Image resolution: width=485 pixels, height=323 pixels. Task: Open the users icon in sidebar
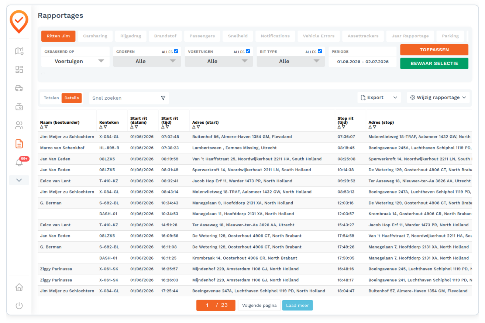coord(19,126)
